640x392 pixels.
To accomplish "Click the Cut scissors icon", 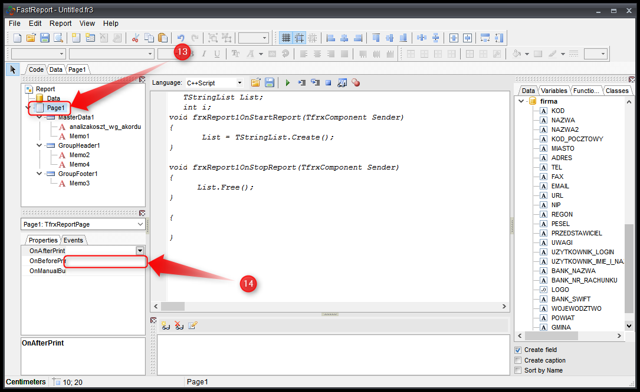I will point(135,38).
